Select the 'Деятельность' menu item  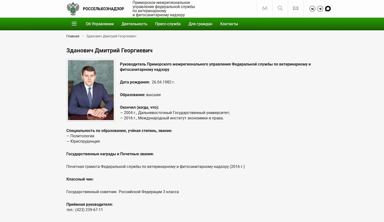pos(134,24)
